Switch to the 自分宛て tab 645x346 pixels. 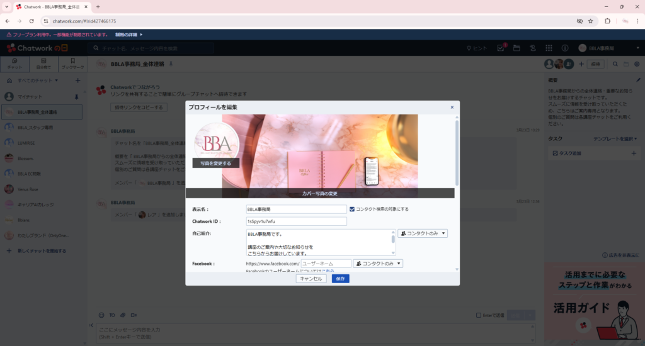pos(43,64)
